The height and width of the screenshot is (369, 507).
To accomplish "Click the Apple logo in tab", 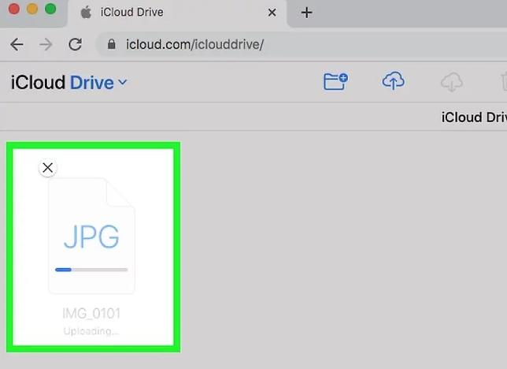I will click(x=86, y=13).
